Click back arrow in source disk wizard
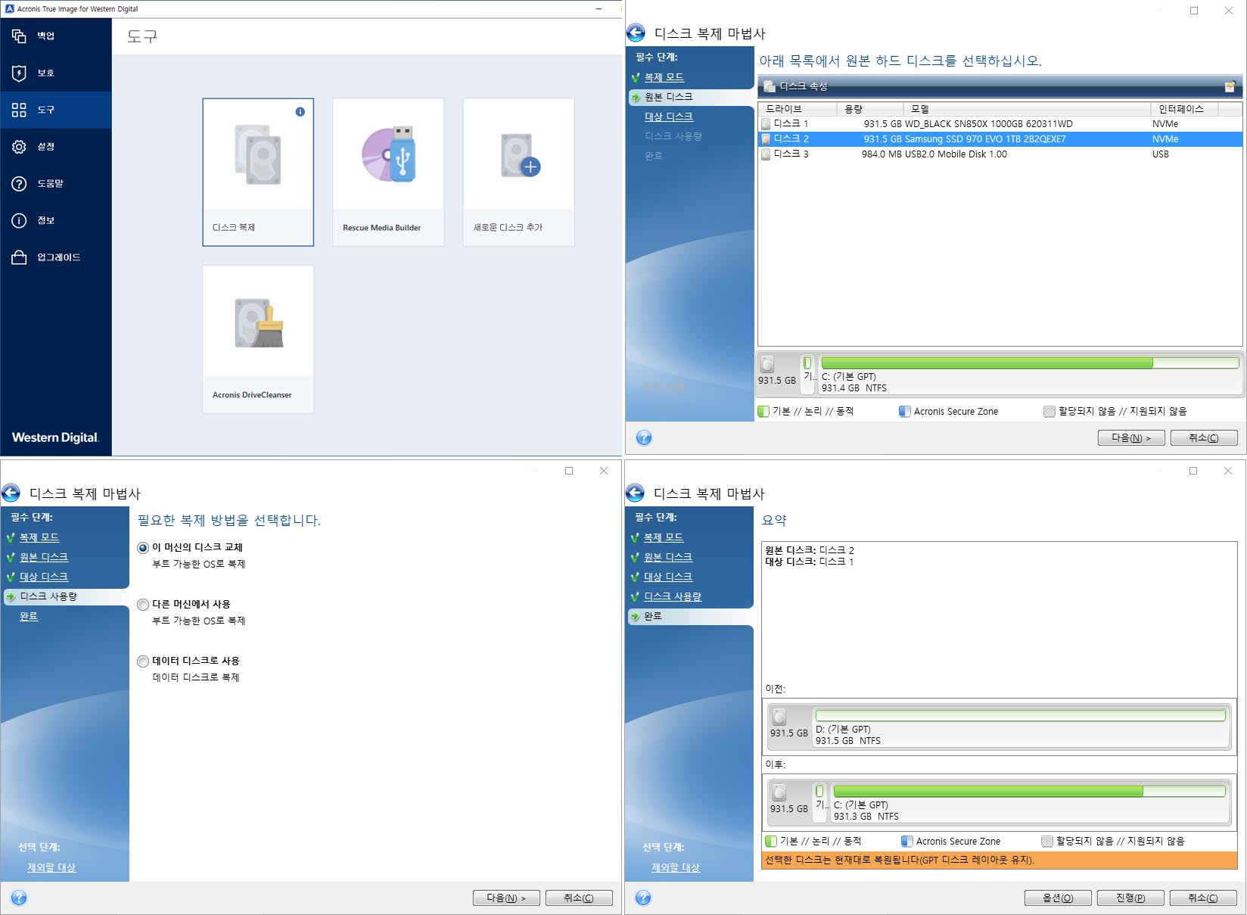 (636, 33)
